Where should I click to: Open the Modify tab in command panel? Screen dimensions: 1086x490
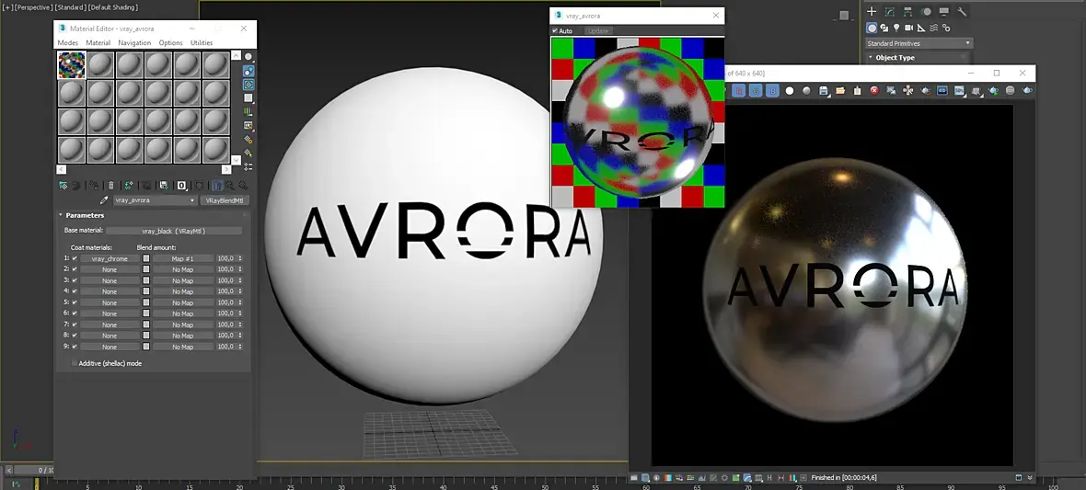(x=890, y=11)
